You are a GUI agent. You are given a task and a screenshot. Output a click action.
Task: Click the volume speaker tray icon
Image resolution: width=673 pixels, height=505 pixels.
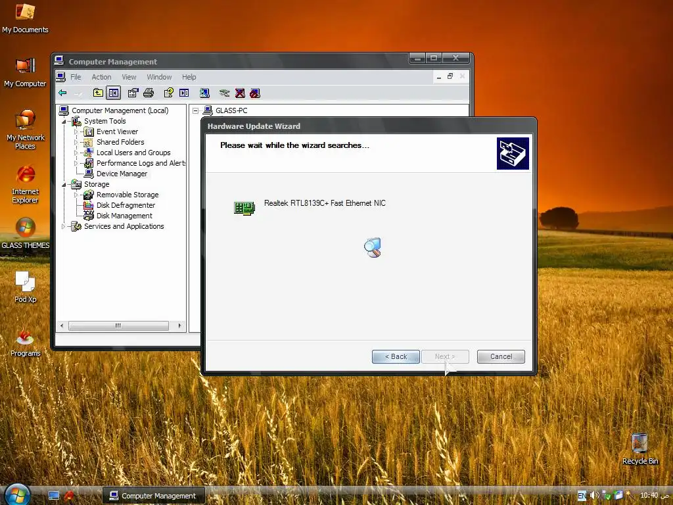594,496
